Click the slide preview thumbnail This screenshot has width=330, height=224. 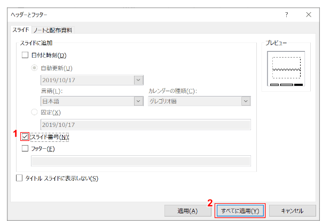tap(286, 68)
